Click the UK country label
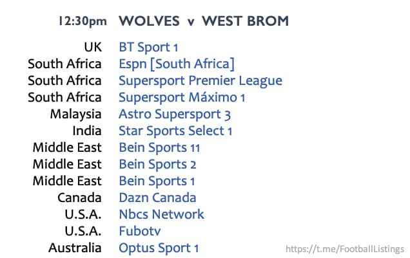The image size is (410, 258). tap(93, 47)
